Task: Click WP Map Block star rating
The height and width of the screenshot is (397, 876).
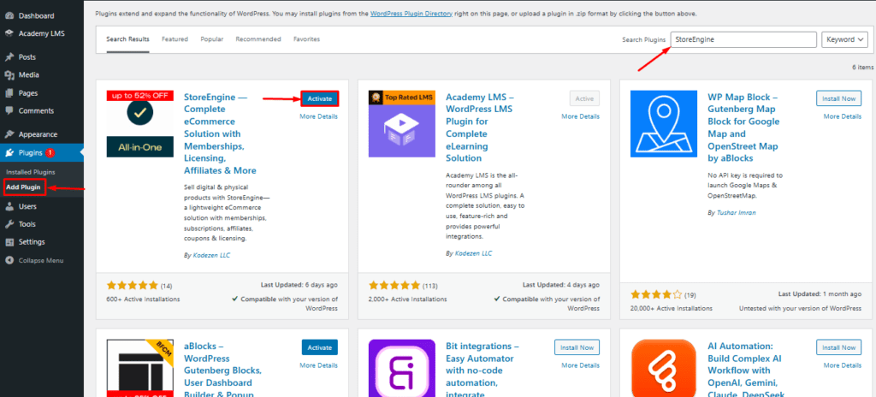Action: (x=656, y=294)
